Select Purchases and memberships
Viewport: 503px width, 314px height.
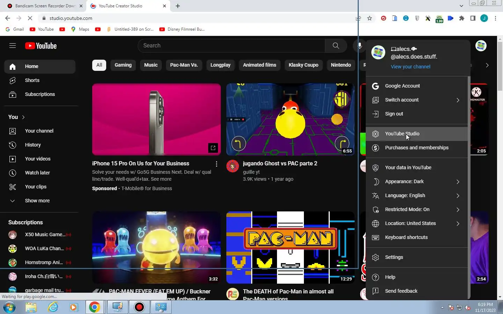417,148
